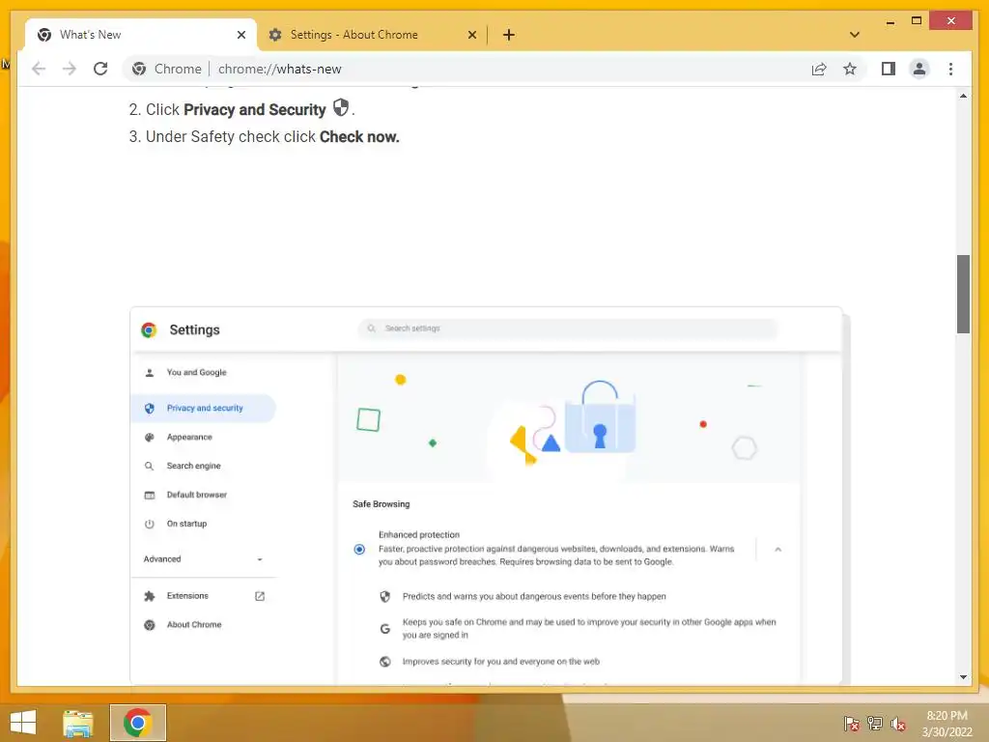Reload the What's New page

pyautogui.click(x=100, y=69)
